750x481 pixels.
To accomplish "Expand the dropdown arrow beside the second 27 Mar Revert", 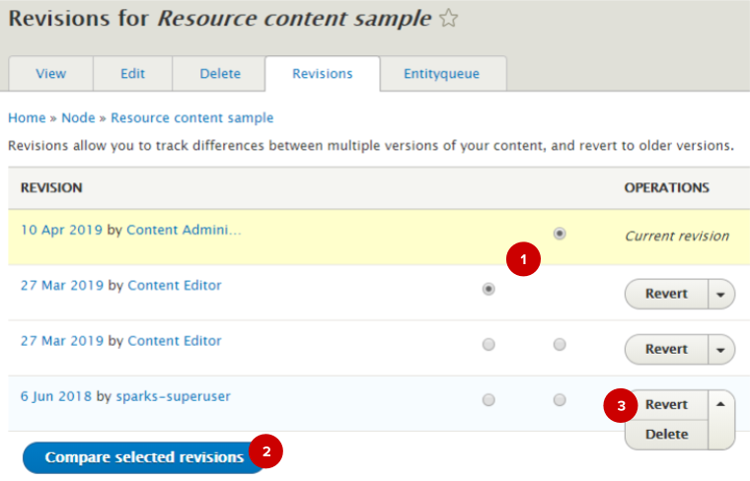I will 720,349.
